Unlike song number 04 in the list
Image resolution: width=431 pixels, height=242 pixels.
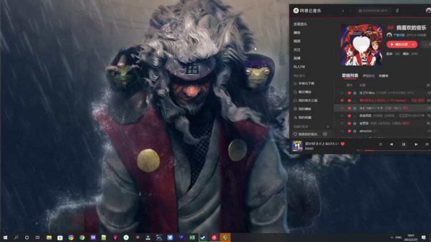[x=349, y=116]
